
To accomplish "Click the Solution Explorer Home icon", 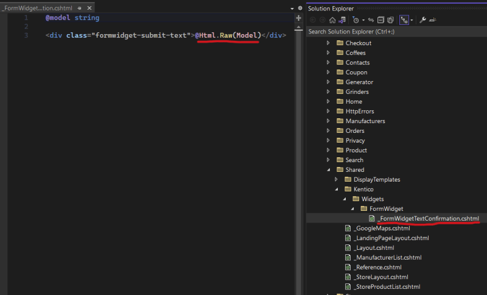I will (x=332, y=20).
